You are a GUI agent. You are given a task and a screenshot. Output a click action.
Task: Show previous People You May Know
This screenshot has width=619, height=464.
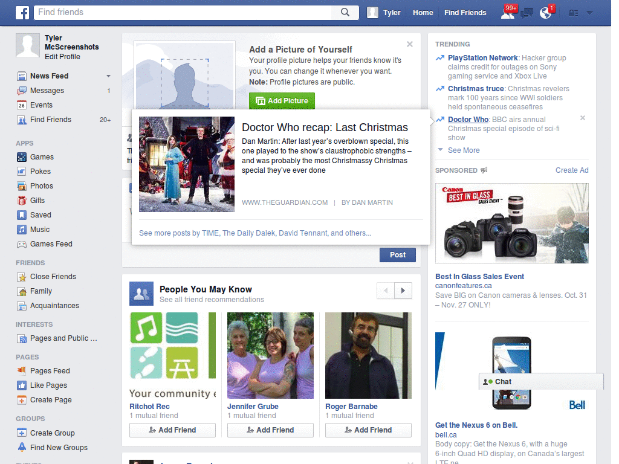[386, 291]
